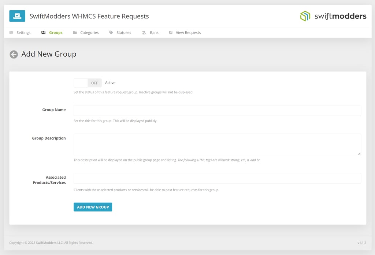
Task: Switch to the Categories tab
Action: coord(86,33)
